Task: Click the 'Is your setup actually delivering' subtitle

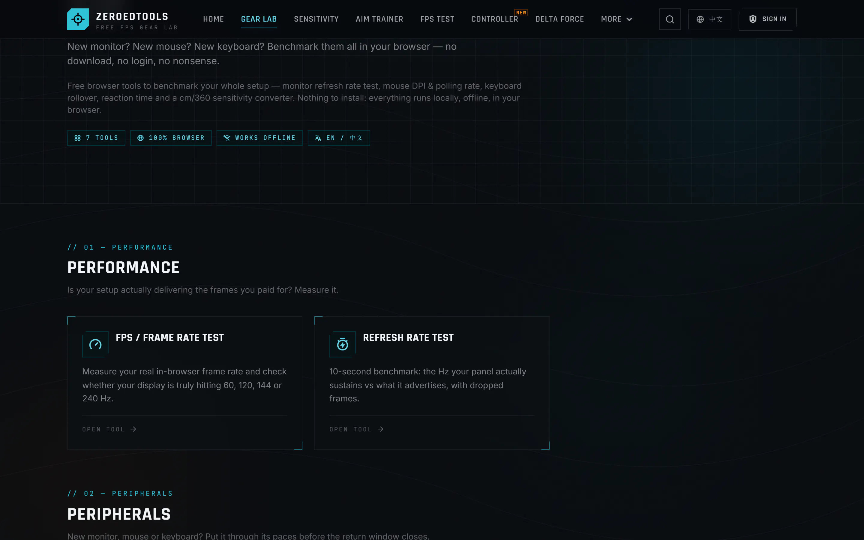Action: pyautogui.click(x=202, y=289)
